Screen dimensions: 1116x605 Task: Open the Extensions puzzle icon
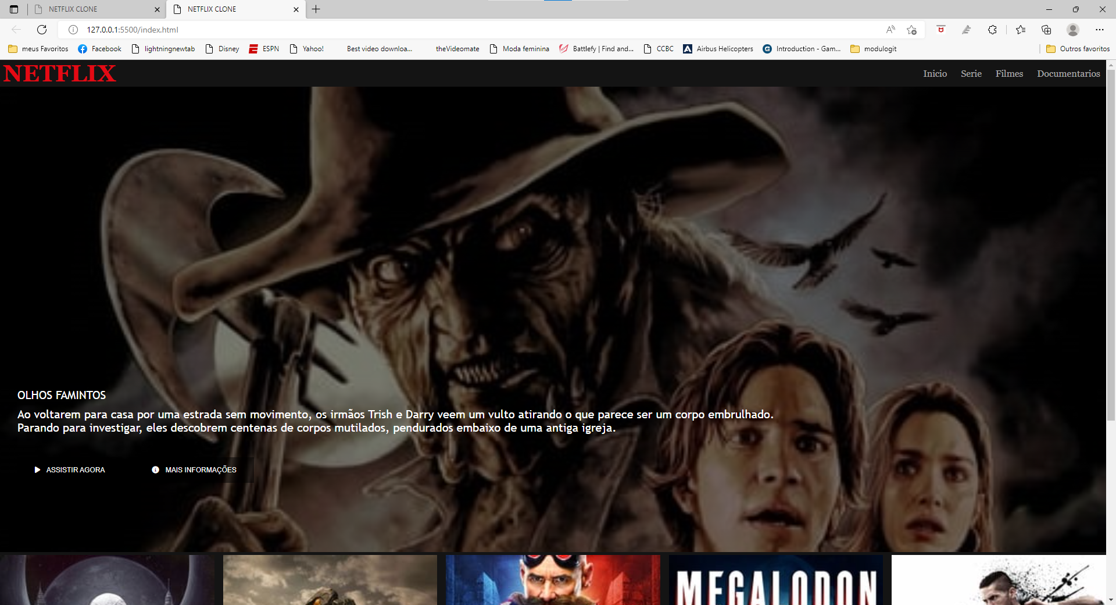point(992,30)
